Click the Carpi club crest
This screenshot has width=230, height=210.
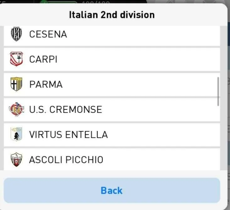point(16,59)
